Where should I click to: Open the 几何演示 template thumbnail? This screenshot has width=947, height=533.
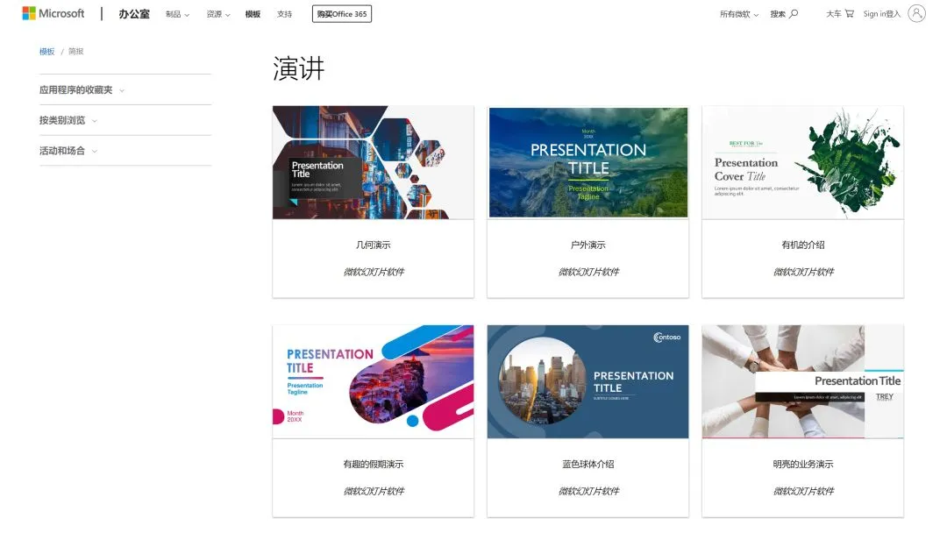tap(374, 162)
